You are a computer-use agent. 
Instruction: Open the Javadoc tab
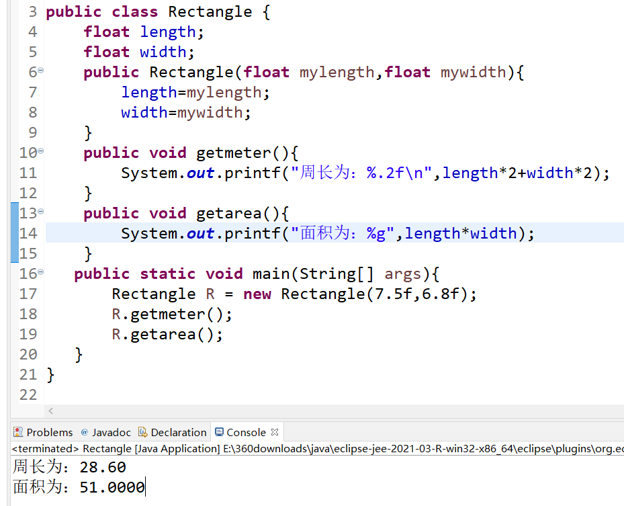106,432
